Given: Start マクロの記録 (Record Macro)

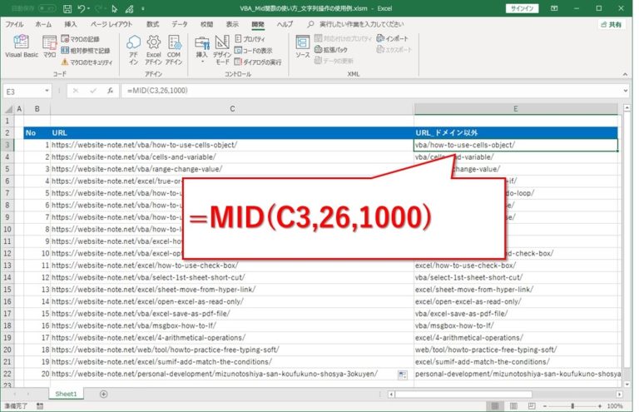Looking at the screenshot, I should point(86,39).
